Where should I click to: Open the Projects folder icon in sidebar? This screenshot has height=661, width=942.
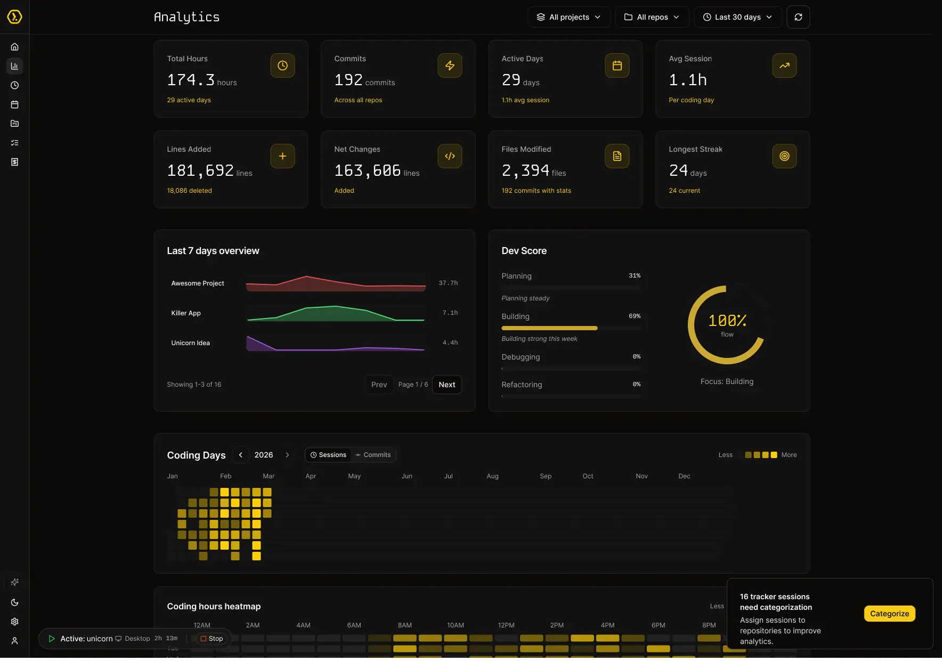tap(14, 123)
